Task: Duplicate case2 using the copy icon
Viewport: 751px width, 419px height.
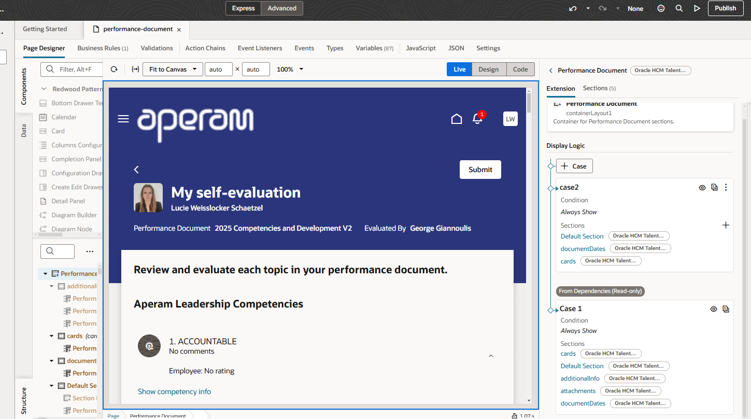Action: point(714,188)
